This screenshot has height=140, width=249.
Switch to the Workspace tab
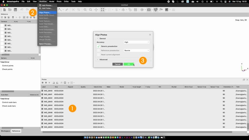tap(5, 131)
